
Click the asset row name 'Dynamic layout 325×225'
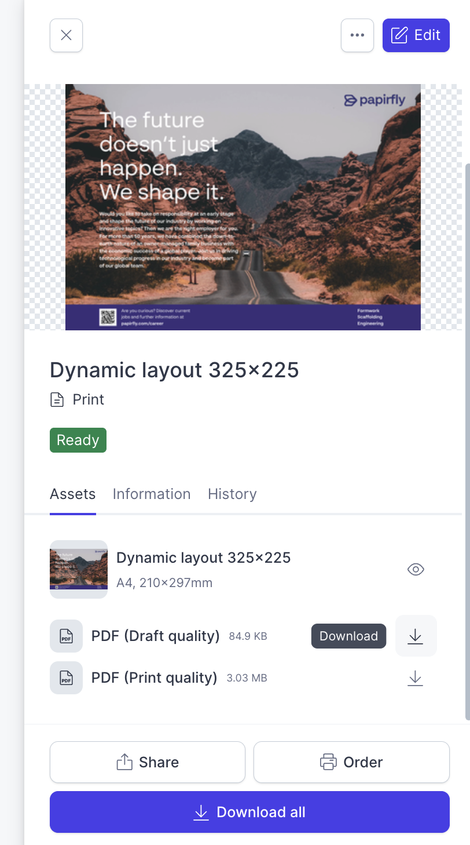pyautogui.click(x=204, y=558)
